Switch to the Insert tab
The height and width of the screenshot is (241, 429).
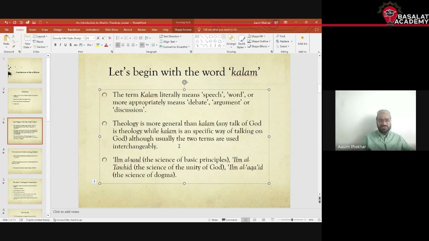[x=33, y=30]
